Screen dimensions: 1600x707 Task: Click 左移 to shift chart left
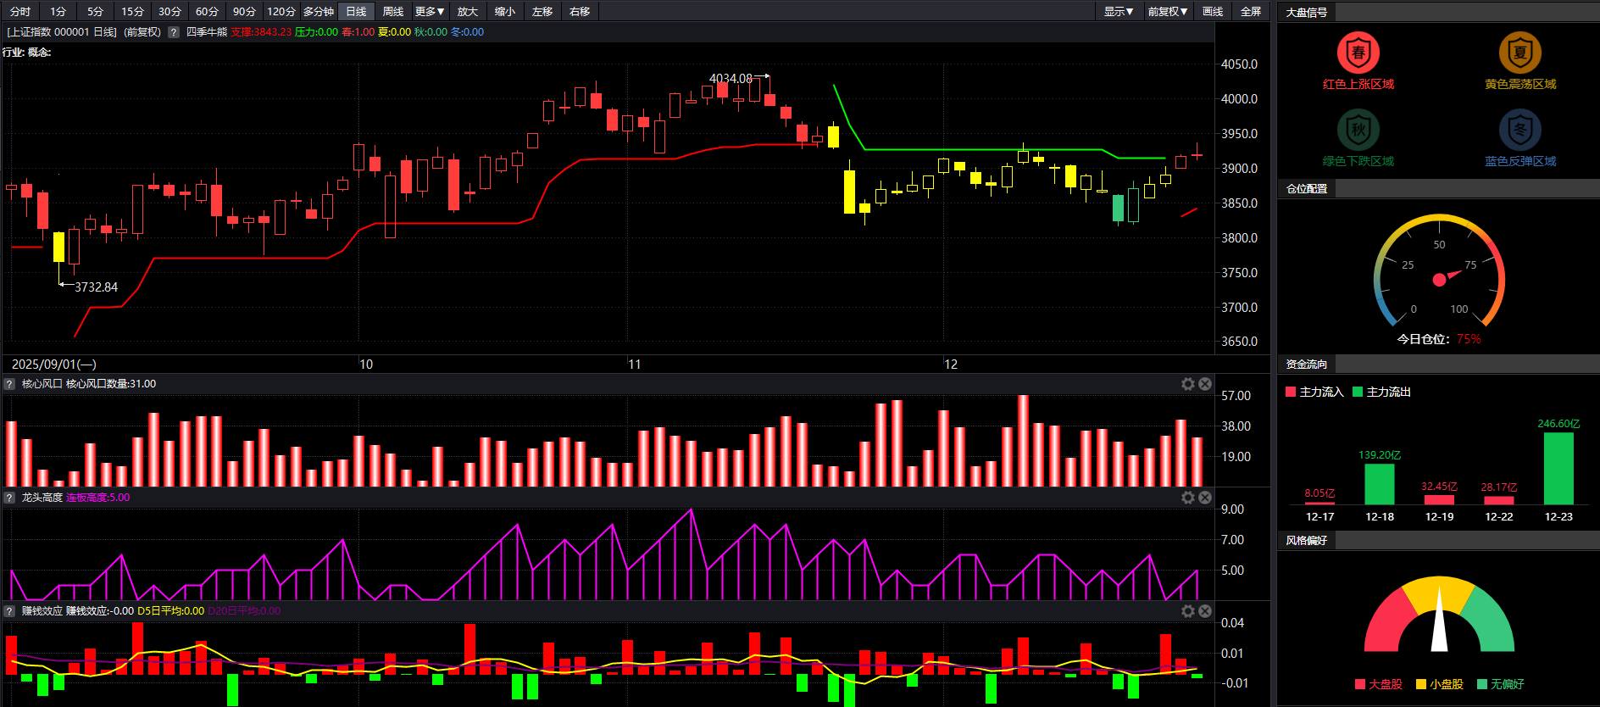(542, 12)
